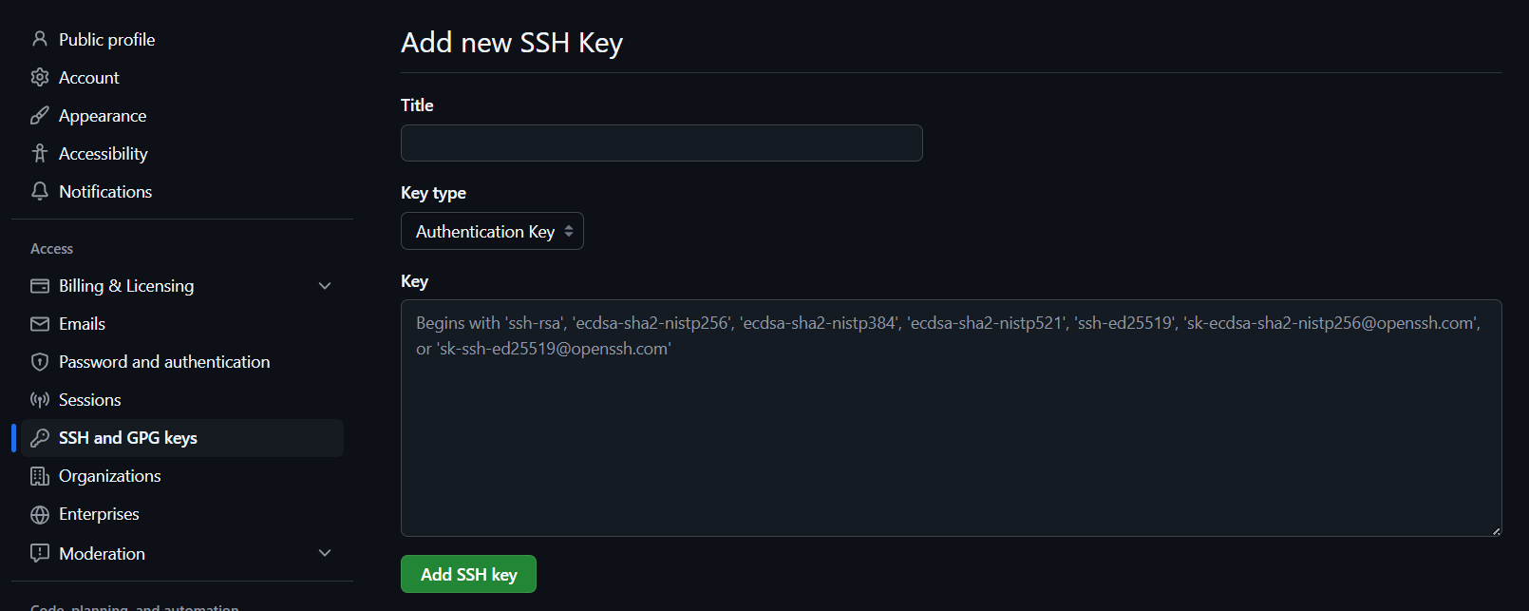Image resolution: width=1529 pixels, height=611 pixels.
Task: Click the Organizations building icon
Action: pos(40,476)
